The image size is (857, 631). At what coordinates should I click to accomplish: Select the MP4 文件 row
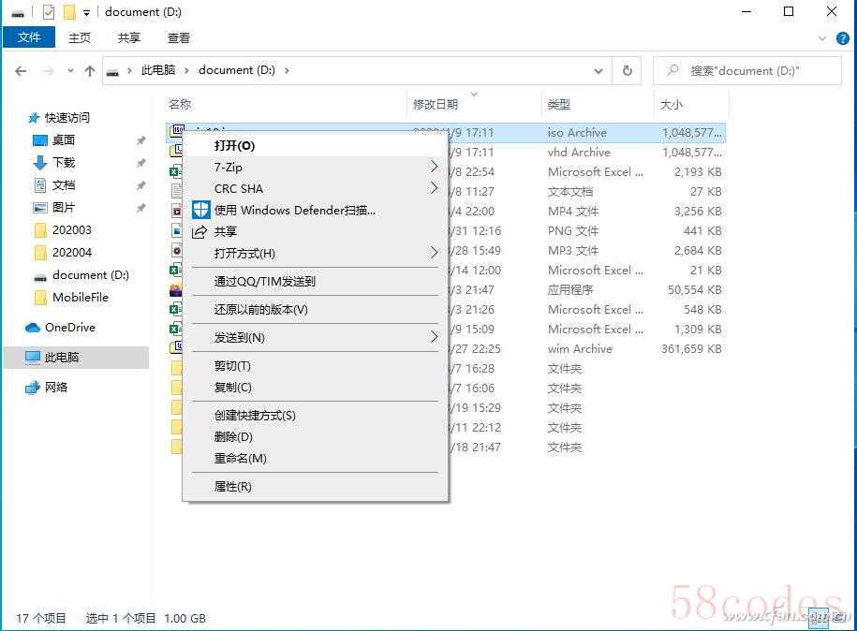pyautogui.click(x=587, y=212)
